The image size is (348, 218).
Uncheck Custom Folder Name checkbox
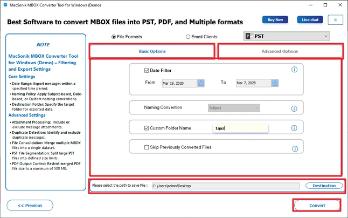(147, 128)
